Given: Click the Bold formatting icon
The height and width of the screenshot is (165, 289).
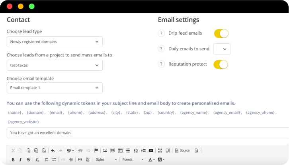Looking at the screenshot, I should pyautogui.click(x=13, y=160).
